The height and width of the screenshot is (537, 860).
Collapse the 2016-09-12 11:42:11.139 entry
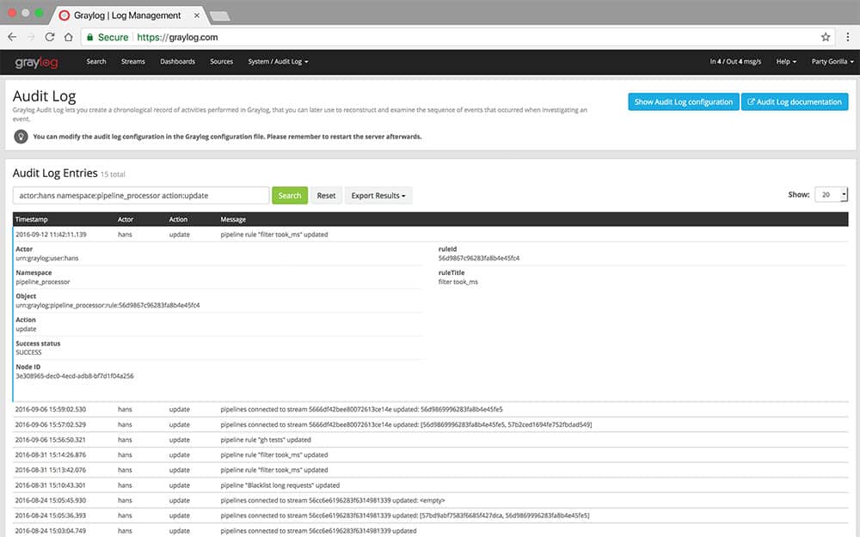coord(431,234)
